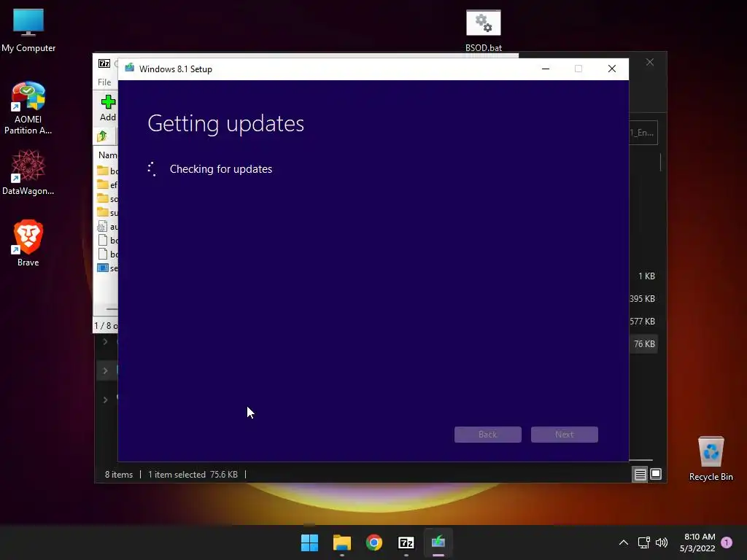Select the 1 KB file row
Viewport: 747px width, 560px height.
pos(646,276)
